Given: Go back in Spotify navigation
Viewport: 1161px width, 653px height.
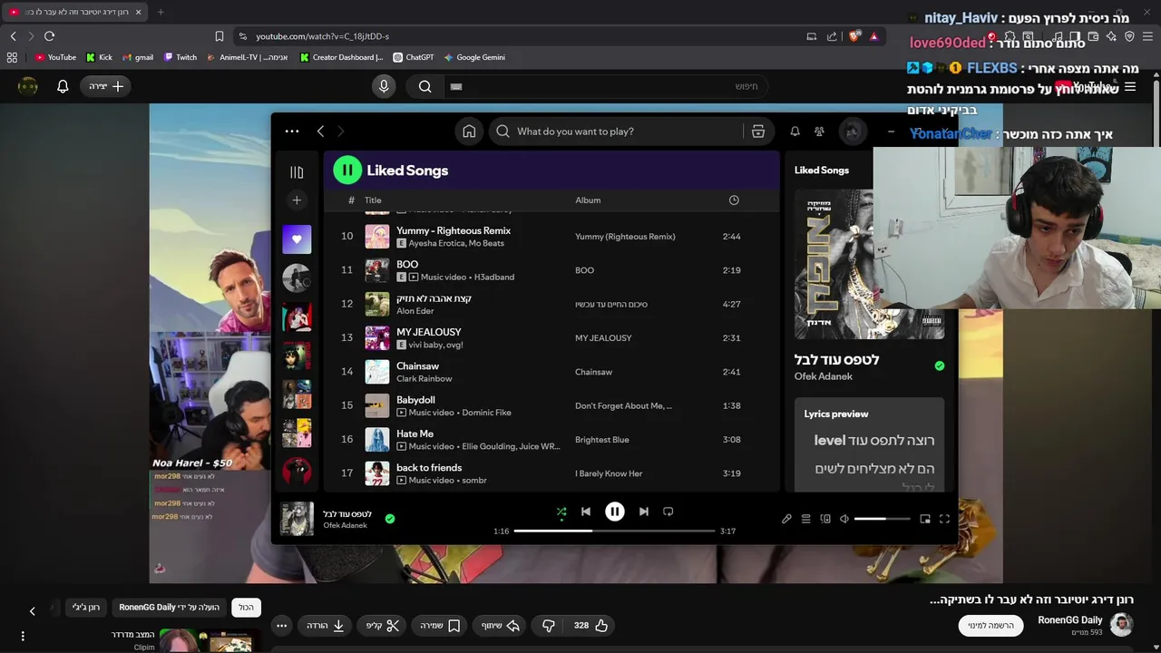Looking at the screenshot, I should coord(320,132).
